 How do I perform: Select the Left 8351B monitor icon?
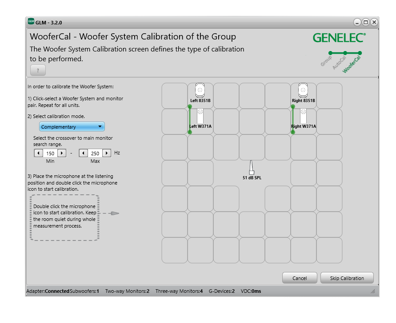click(x=200, y=91)
